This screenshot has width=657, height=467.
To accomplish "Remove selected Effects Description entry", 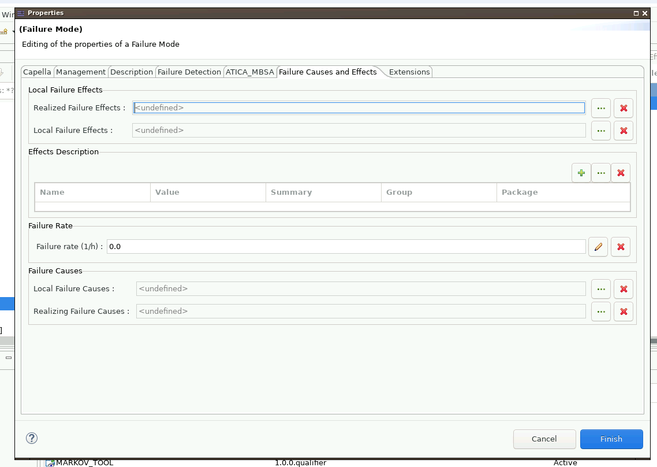I will click(x=621, y=173).
